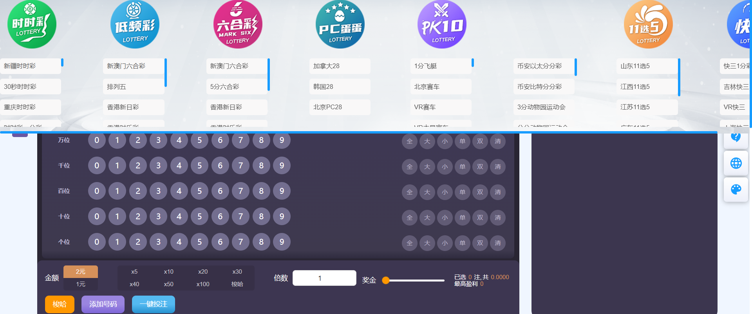This screenshot has width=752, height=314.
Task: Click the 奖金 slider handle
Action: (x=386, y=280)
